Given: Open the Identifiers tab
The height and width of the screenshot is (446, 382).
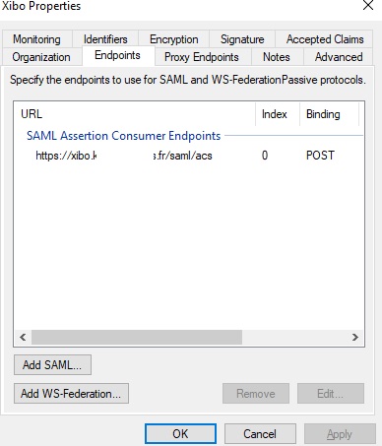Looking at the screenshot, I should click(105, 39).
